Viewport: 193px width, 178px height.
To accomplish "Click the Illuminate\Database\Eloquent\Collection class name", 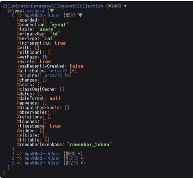I will coord(53,6).
